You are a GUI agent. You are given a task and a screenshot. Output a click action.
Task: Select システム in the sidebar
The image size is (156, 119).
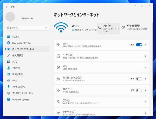27,36
